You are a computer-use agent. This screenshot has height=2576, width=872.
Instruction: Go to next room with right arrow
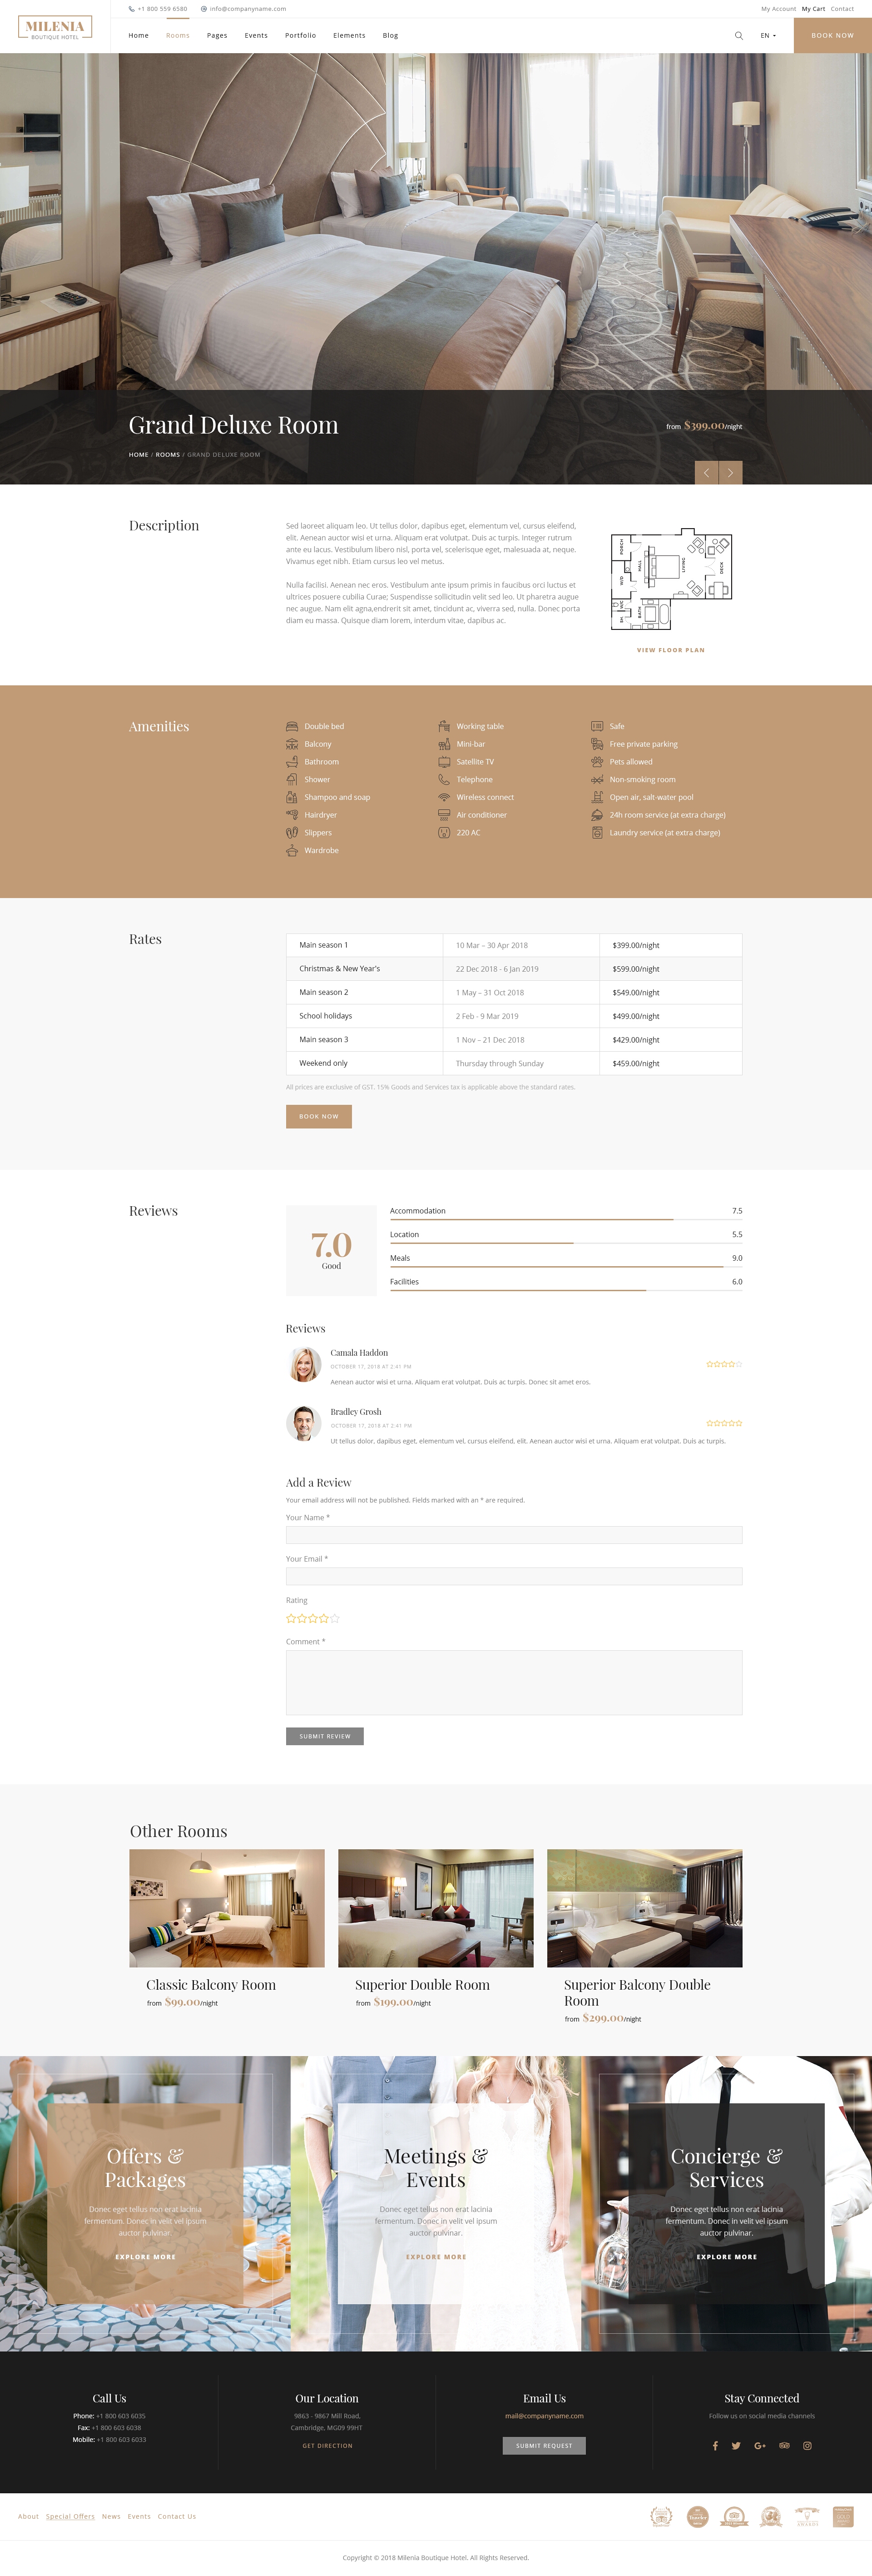730,472
